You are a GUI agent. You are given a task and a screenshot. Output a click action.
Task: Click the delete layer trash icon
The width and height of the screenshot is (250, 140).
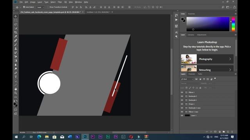[x=232, y=132]
